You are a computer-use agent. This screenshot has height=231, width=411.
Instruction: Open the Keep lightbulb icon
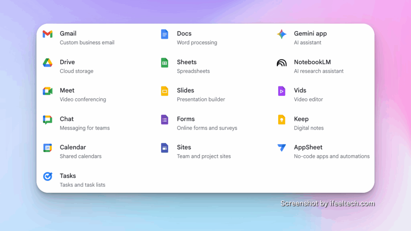point(282,119)
